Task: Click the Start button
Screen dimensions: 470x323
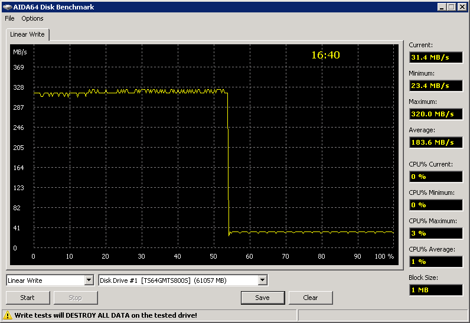Action: 28,298
